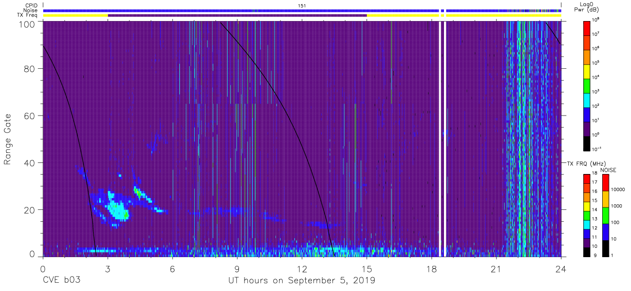Click the '10⁻¹' label on the power colorbar
631x291 pixels.
(x=597, y=149)
